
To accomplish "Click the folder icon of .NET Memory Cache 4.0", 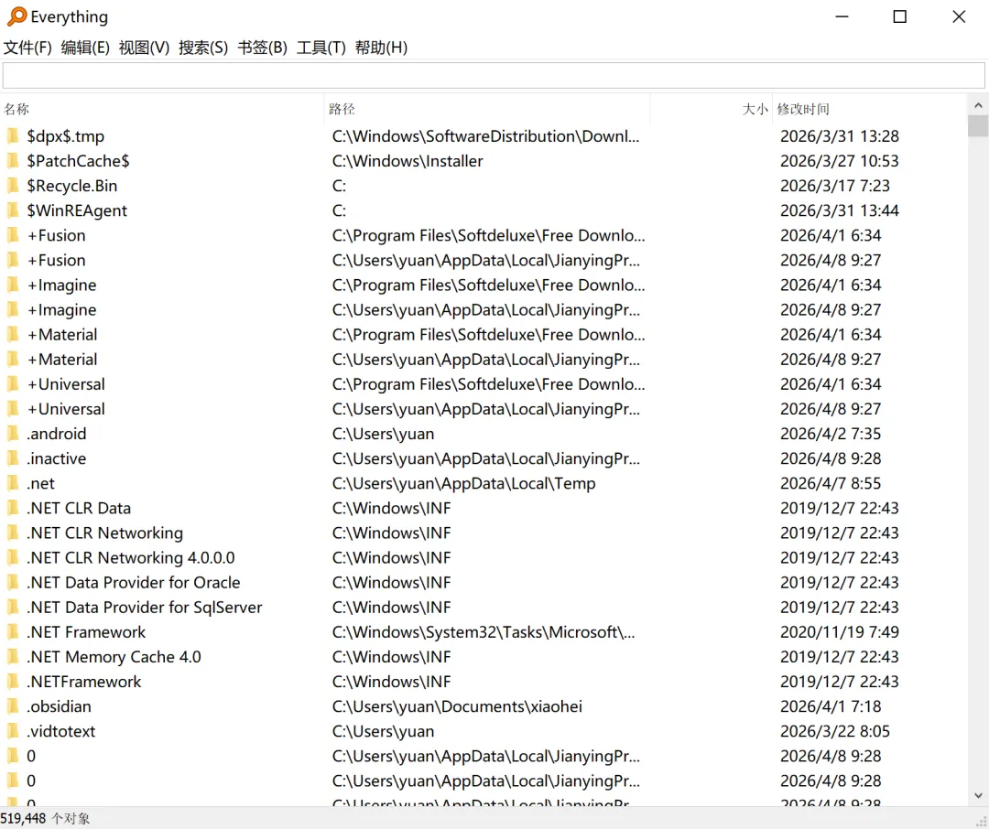I will 13,657.
